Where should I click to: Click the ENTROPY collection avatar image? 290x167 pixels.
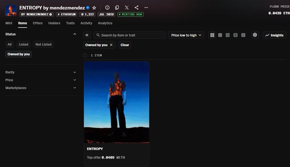[x=11, y=11]
